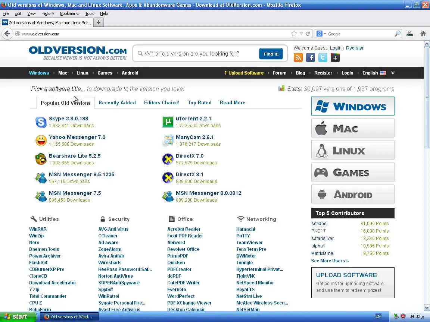Click the MSN Messenger 7.5 icon
This screenshot has width=430, height=322.
point(41,196)
